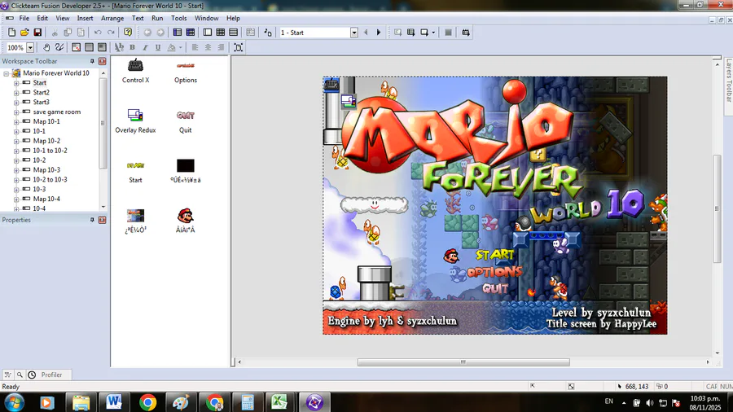Collapse the Mario Forever World 10 tree node

coord(7,73)
